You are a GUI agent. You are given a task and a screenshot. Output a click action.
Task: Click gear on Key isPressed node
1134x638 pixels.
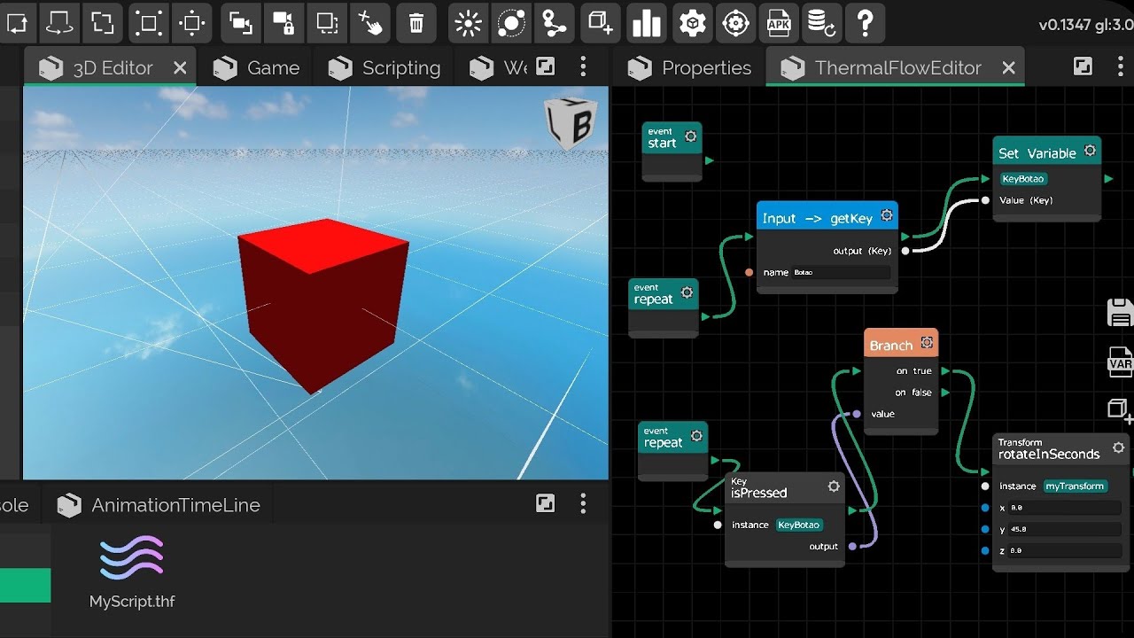(x=834, y=486)
